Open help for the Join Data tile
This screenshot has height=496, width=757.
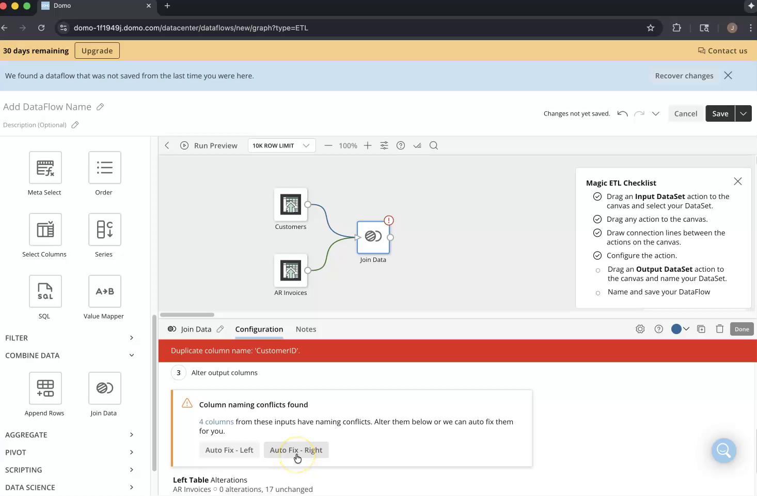coord(659,329)
